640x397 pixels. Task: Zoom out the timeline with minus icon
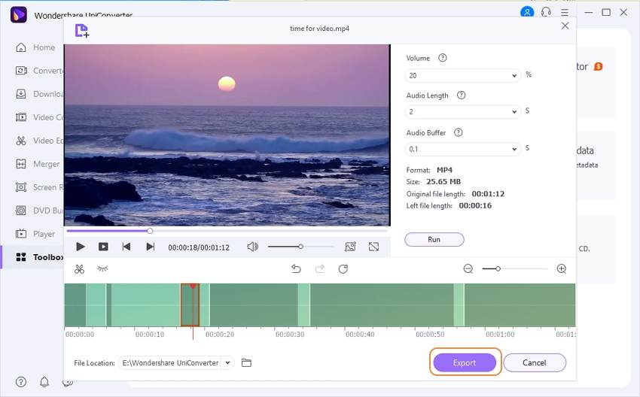pyautogui.click(x=468, y=268)
